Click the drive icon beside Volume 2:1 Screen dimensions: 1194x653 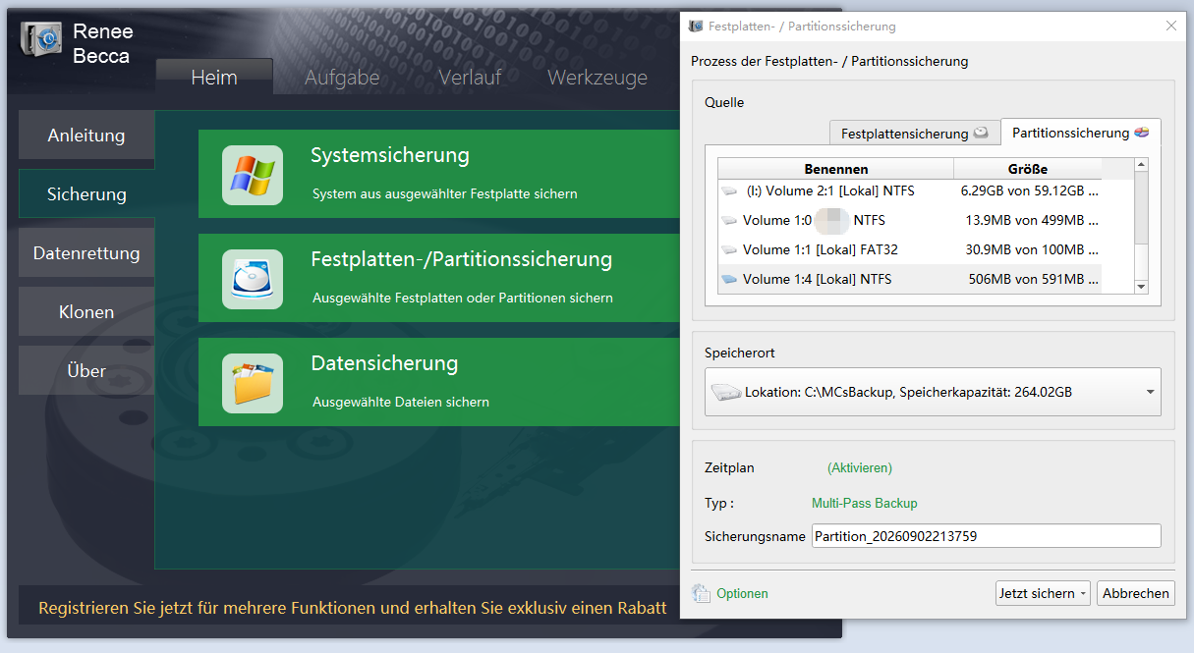(729, 190)
